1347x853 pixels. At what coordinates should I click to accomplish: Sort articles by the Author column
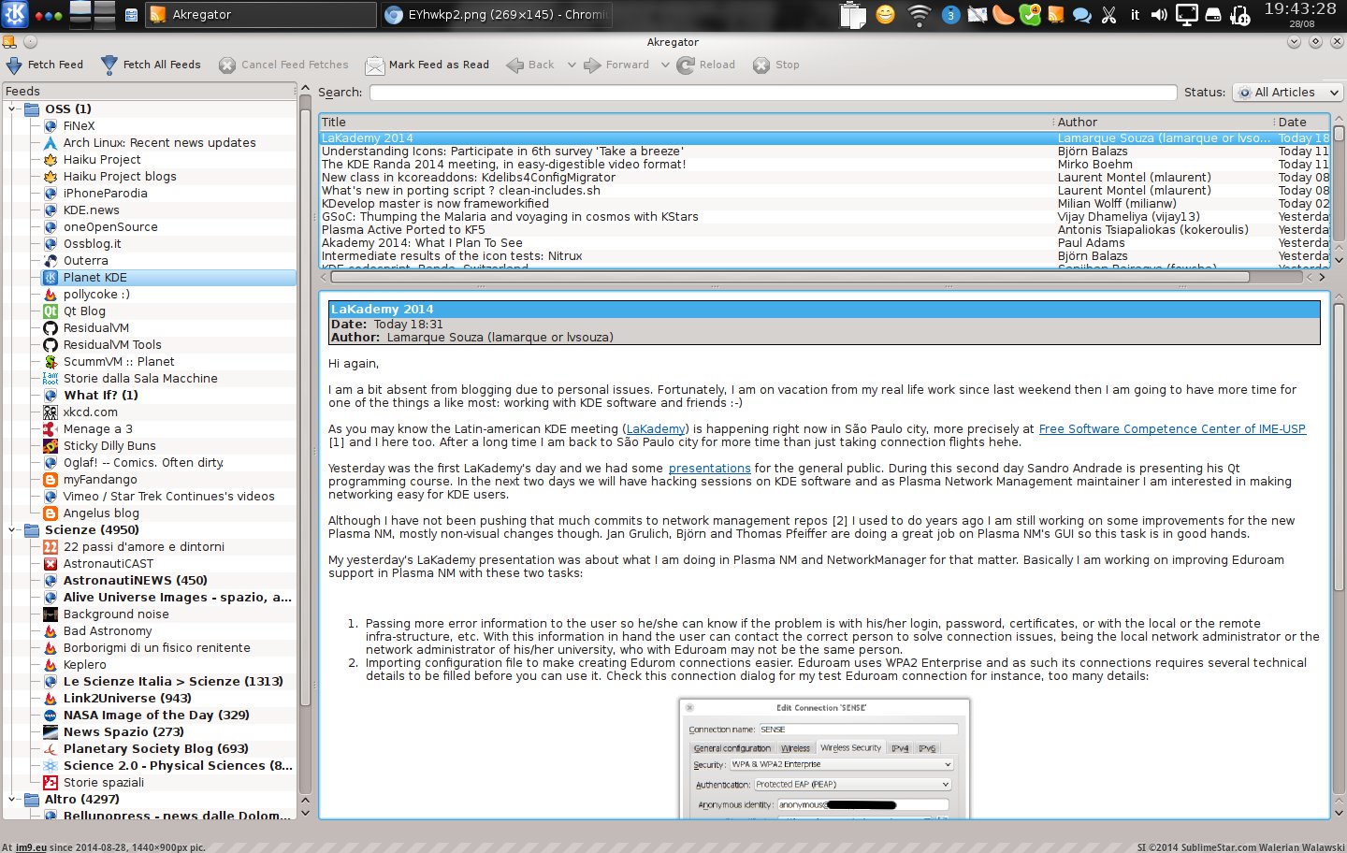[x=1078, y=123]
